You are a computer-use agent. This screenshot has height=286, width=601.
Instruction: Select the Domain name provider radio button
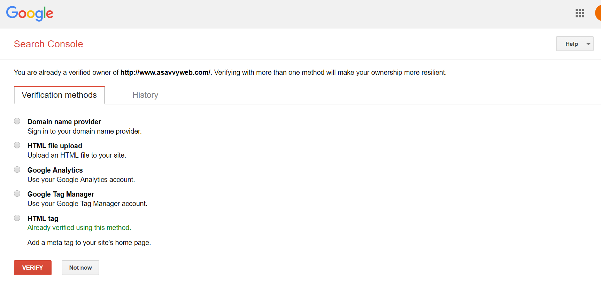pos(17,121)
